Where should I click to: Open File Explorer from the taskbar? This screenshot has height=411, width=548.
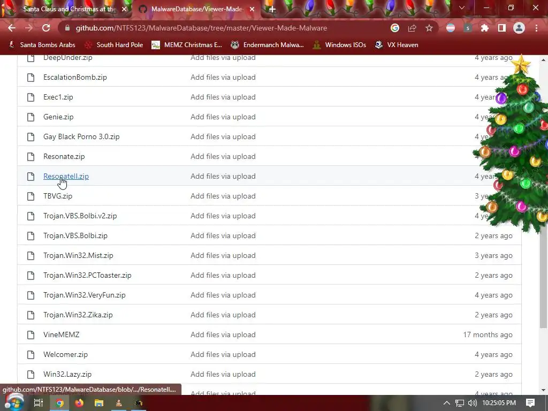pos(99,403)
